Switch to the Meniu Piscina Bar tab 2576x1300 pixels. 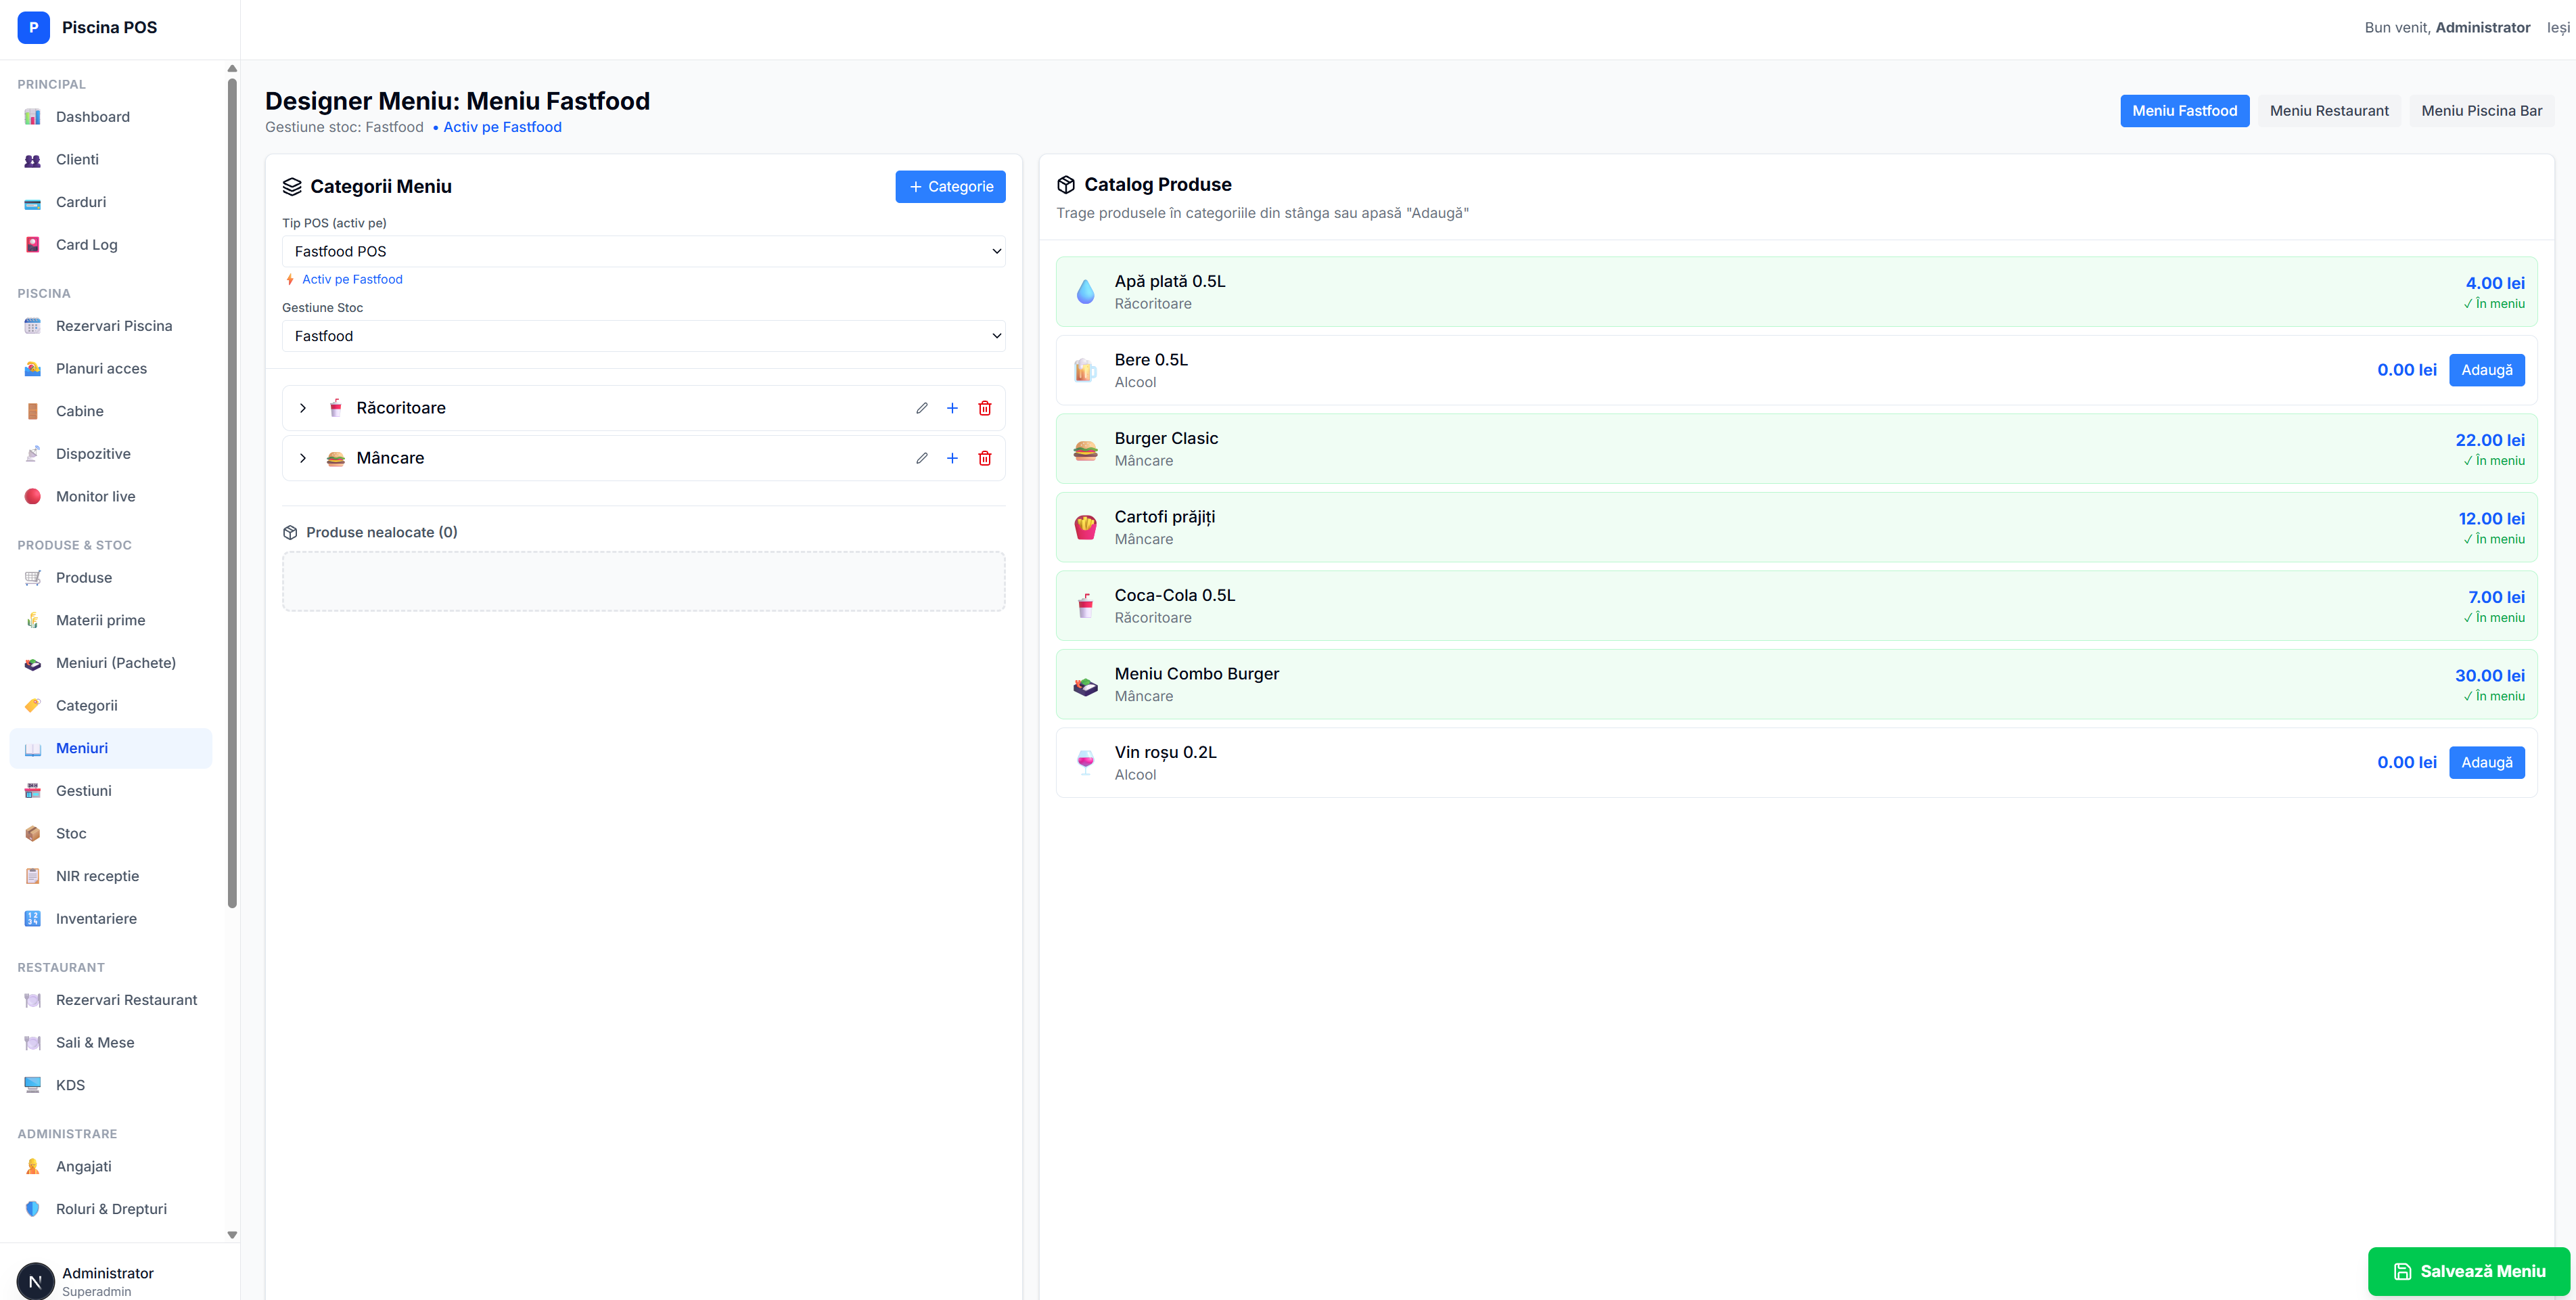[x=2481, y=111]
